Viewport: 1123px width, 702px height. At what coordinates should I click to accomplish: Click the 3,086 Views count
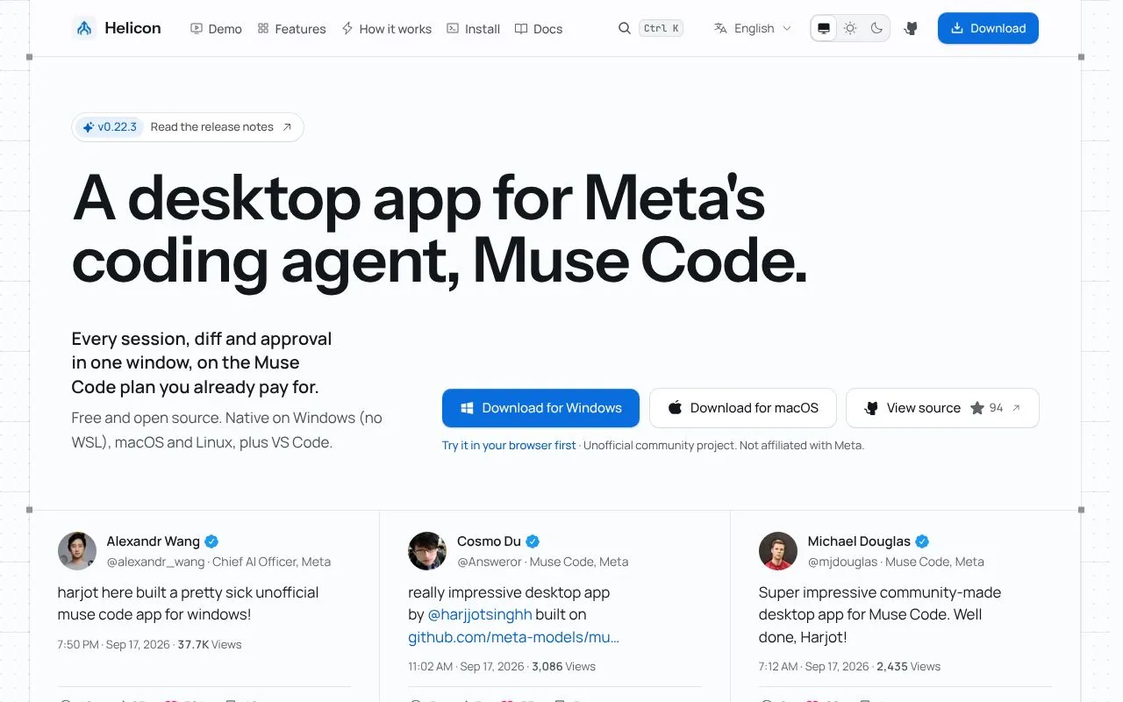pyautogui.click(x=563, y=666)
